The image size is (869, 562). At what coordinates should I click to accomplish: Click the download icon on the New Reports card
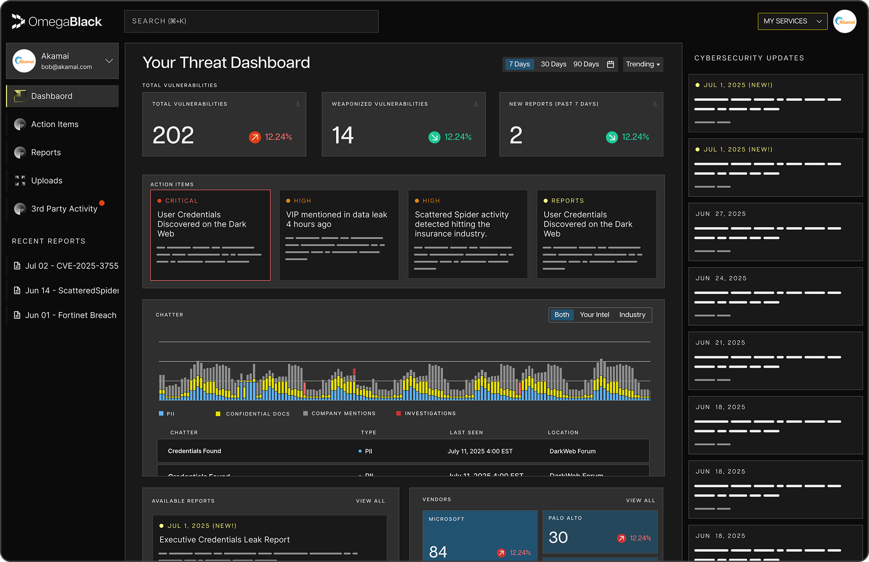654,104
